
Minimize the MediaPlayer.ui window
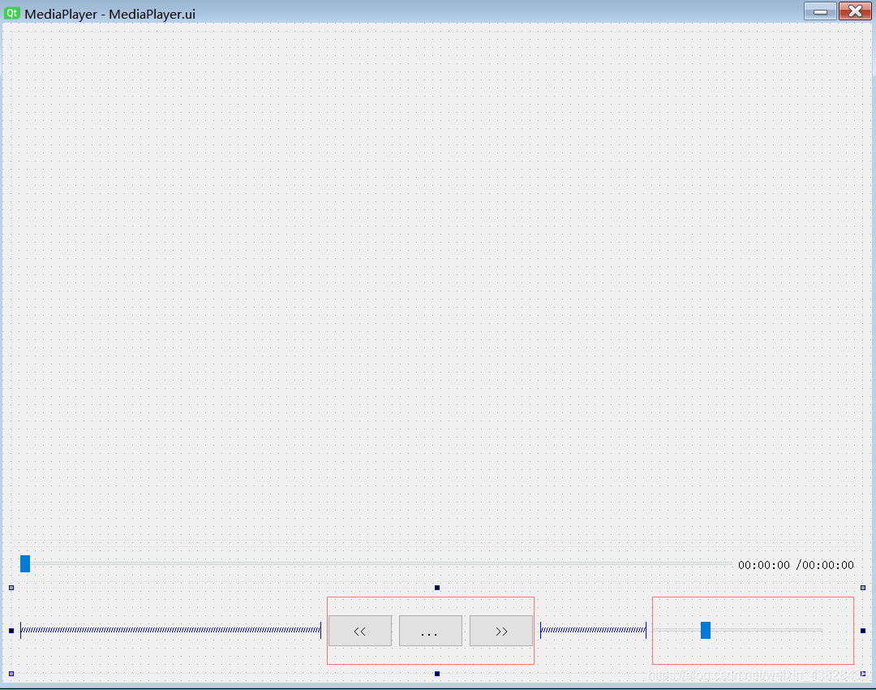820,11
